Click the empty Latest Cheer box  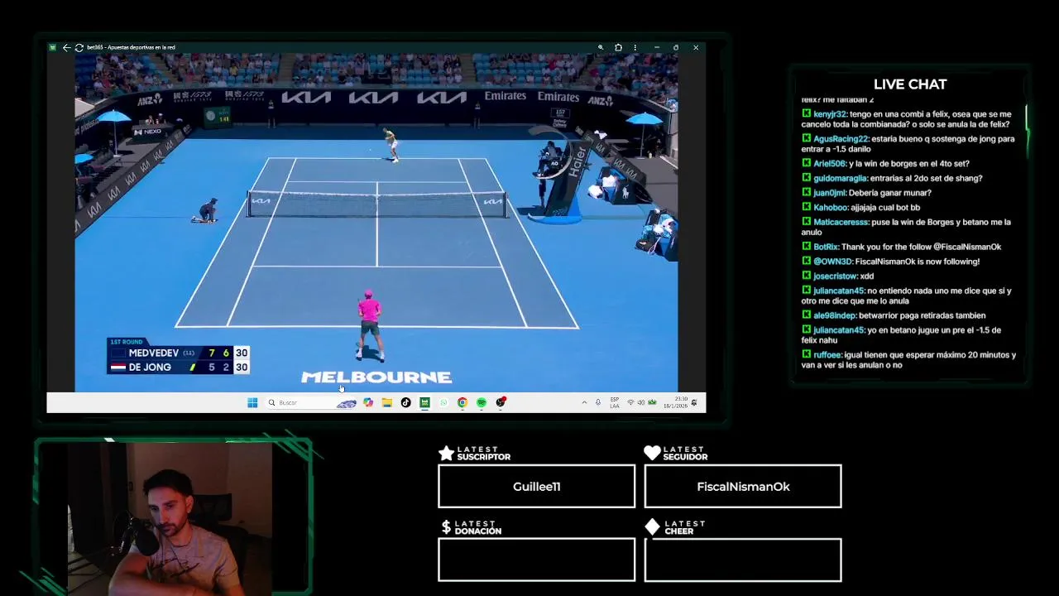743,560
